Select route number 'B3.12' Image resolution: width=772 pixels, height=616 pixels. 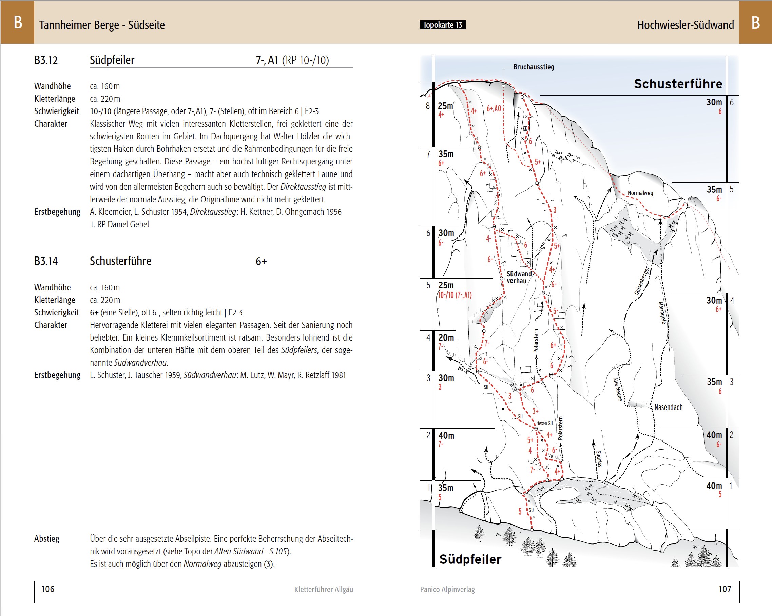[46, 60]
